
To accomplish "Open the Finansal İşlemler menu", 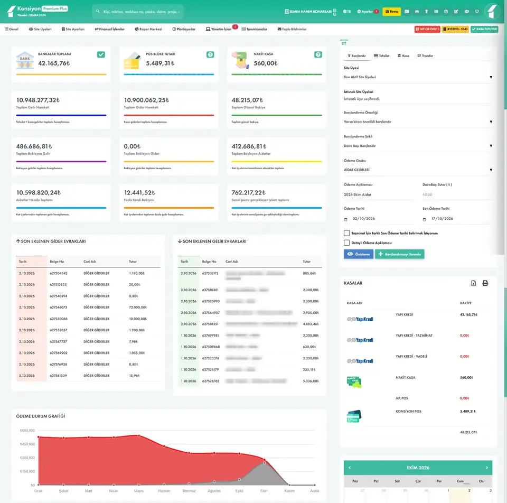I will (110, 29).
